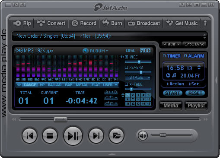Toggle play/pause
The height and width of the screenshot is (158, 220).
[73, 136]
